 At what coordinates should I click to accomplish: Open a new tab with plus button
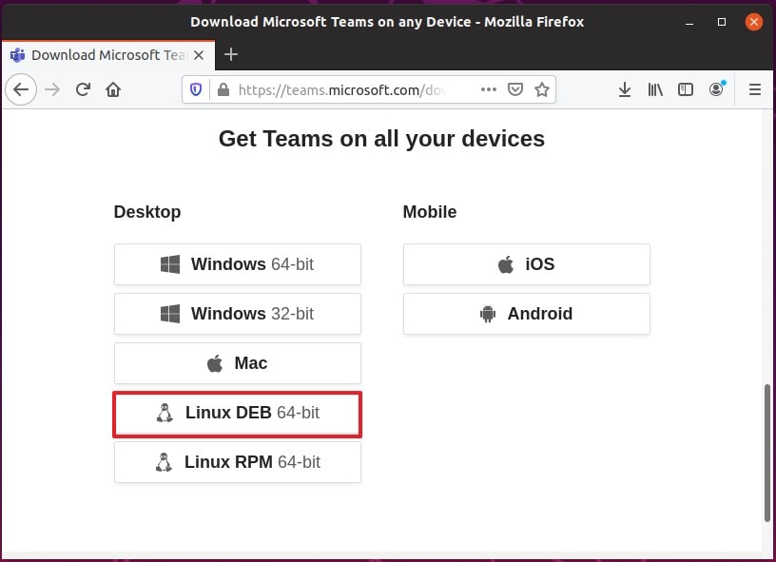(231, 54)
